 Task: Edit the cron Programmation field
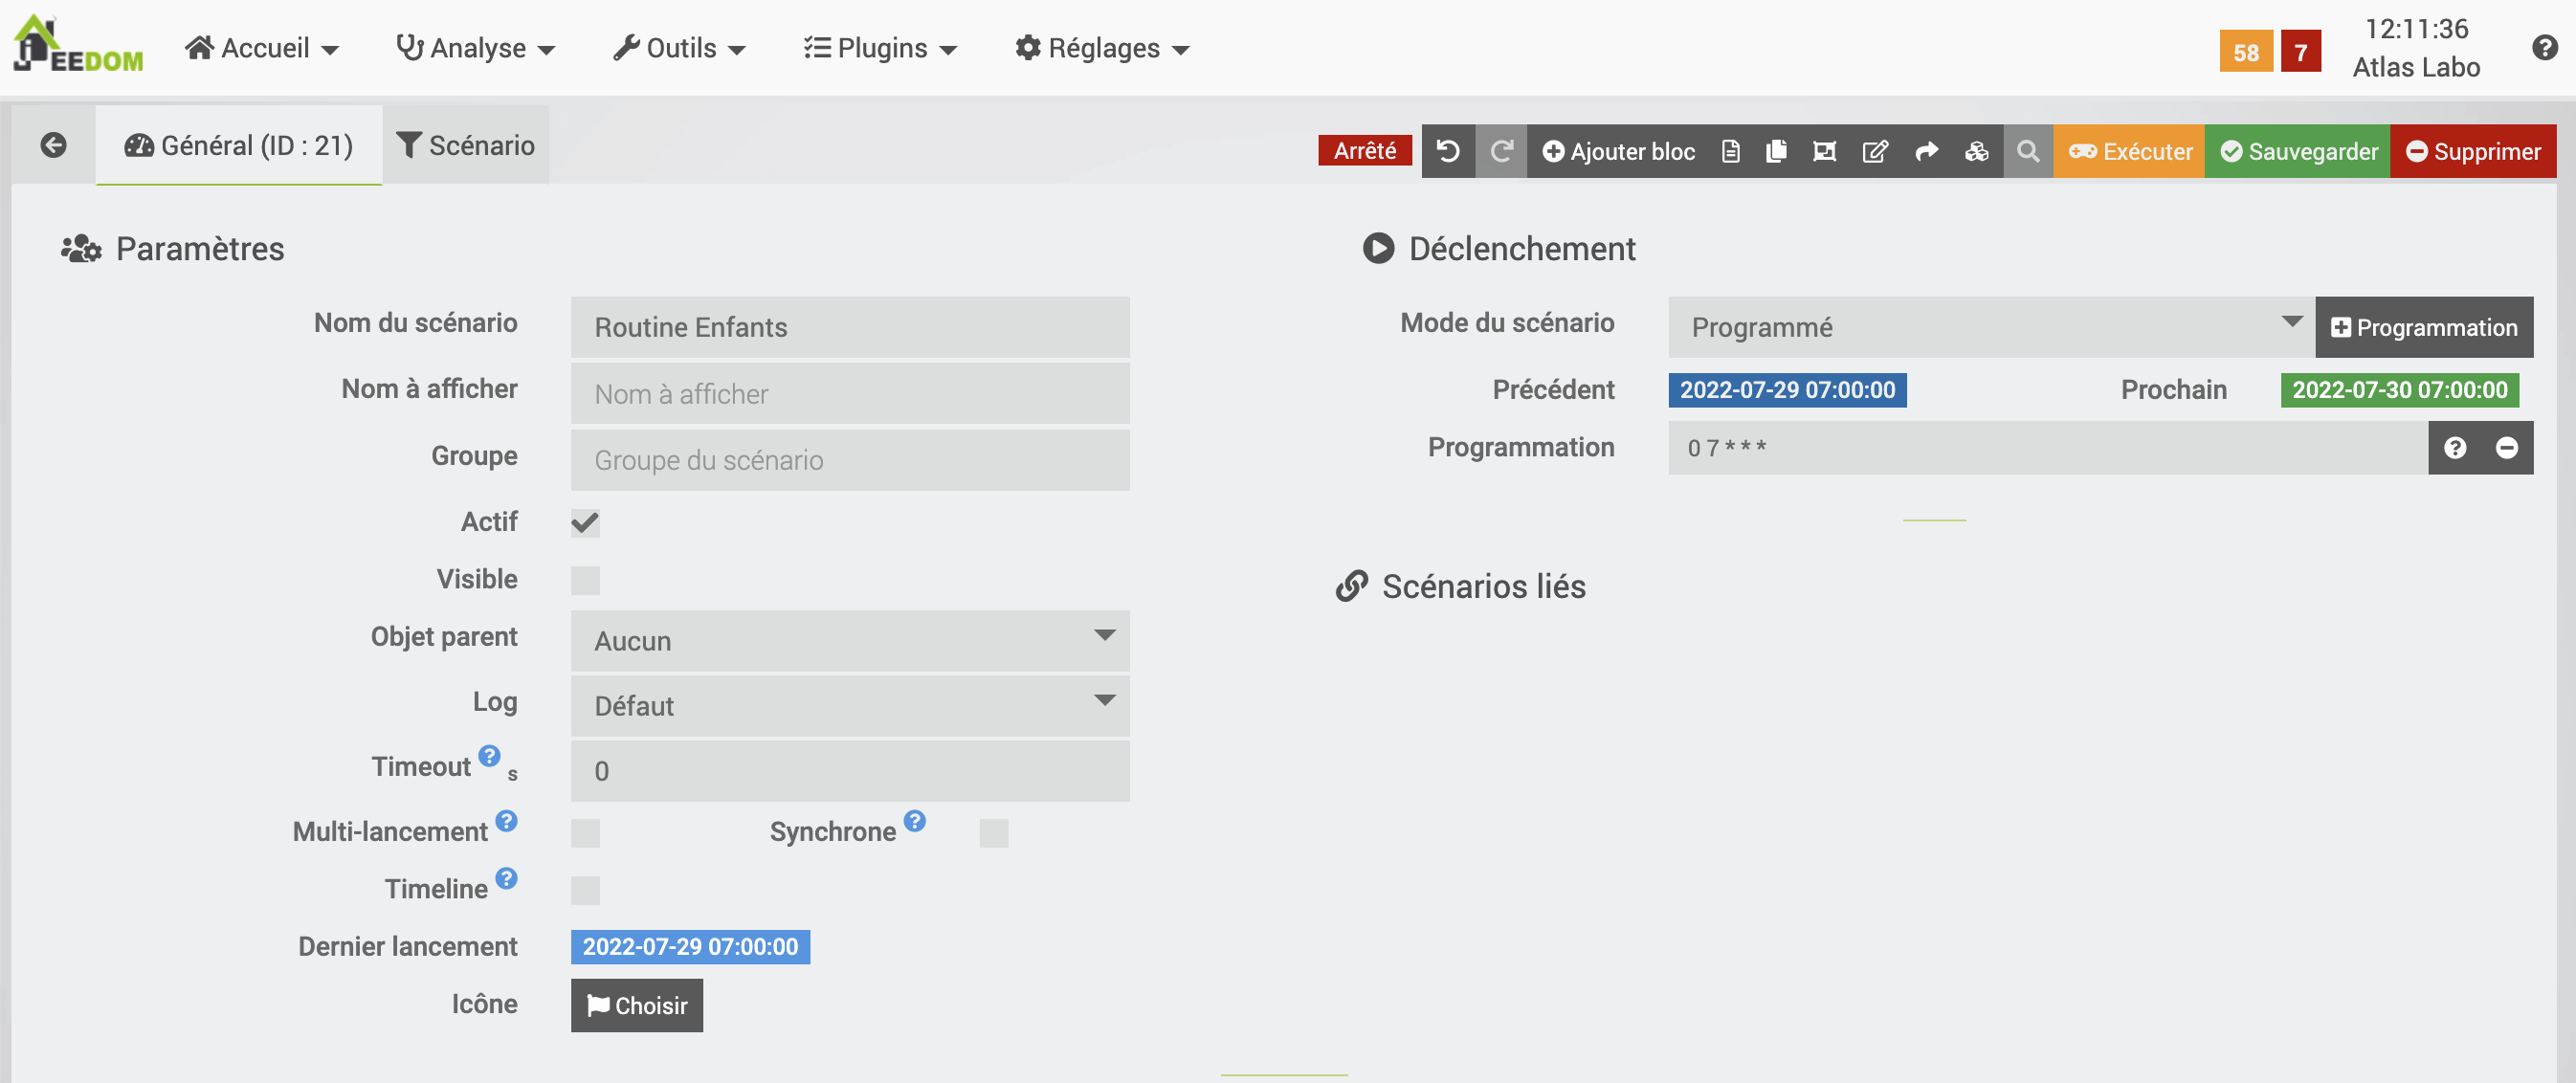pos(2048,448)
